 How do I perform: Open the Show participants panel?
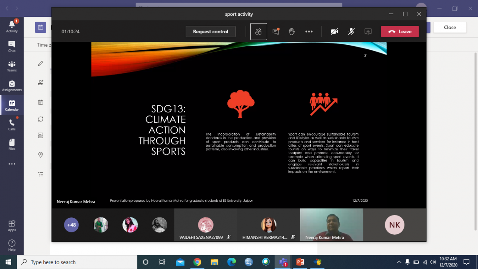(x=258, y=32)
